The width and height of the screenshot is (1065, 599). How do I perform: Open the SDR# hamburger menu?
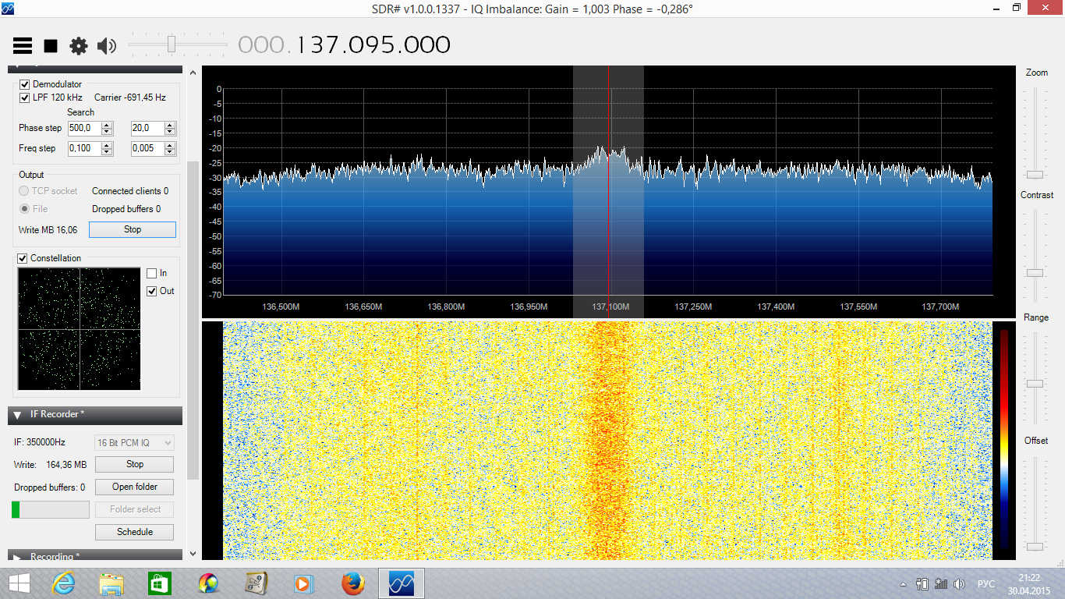(23, 45)
